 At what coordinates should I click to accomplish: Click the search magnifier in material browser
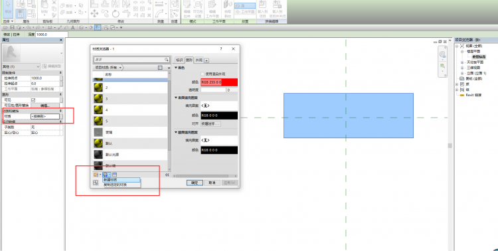pos(167,59)
